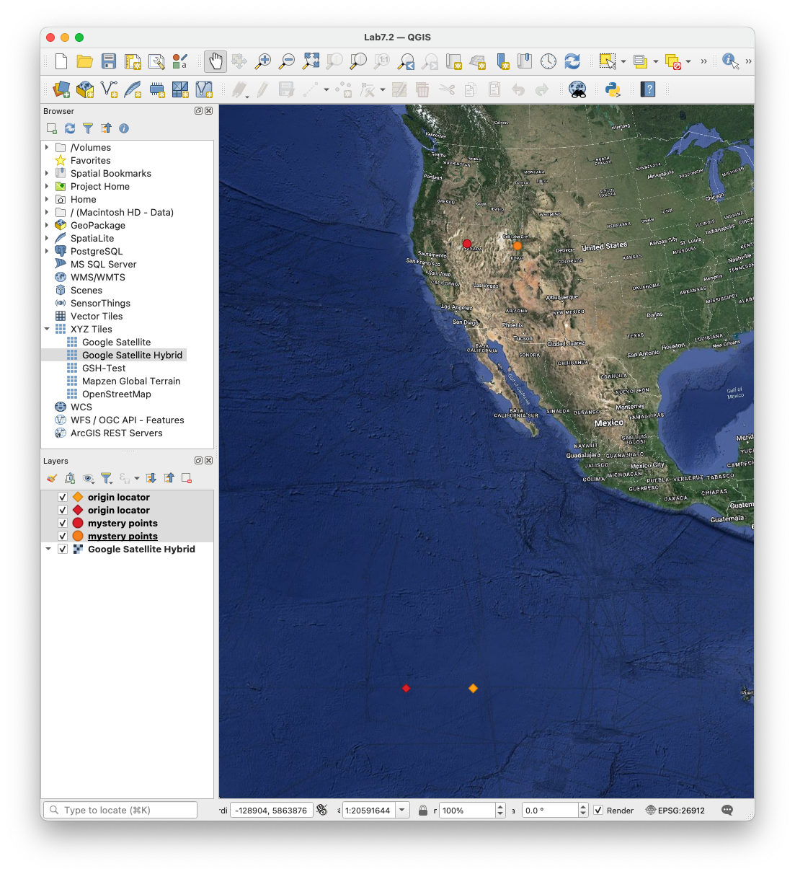Expand all layers in Layers panel

[x=151, y=478]
